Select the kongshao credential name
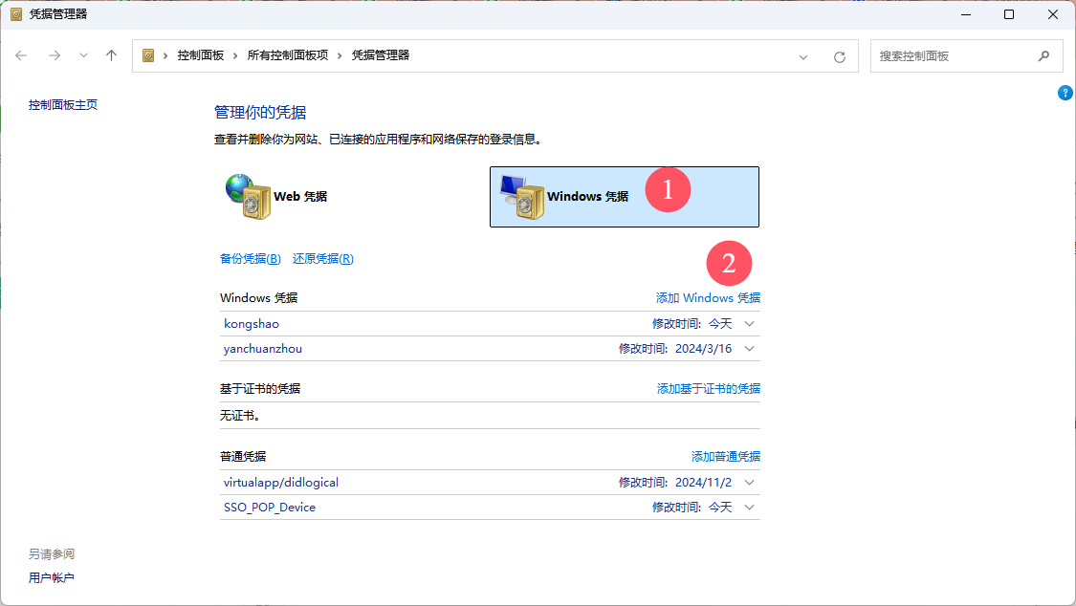The image size is (1076, 606). pyautogui.click(x=252, y=324)
